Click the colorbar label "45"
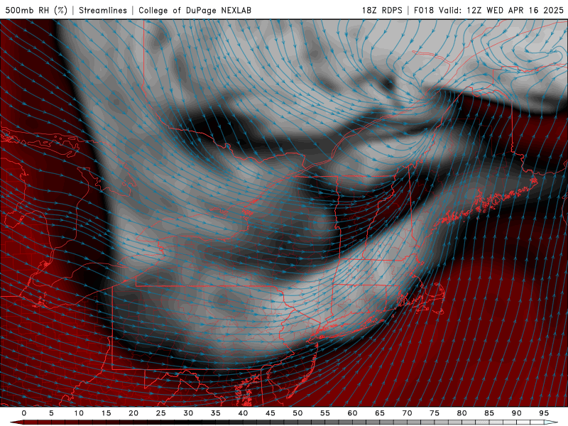This screenshot has height=426, width=568. click(271, 413)
